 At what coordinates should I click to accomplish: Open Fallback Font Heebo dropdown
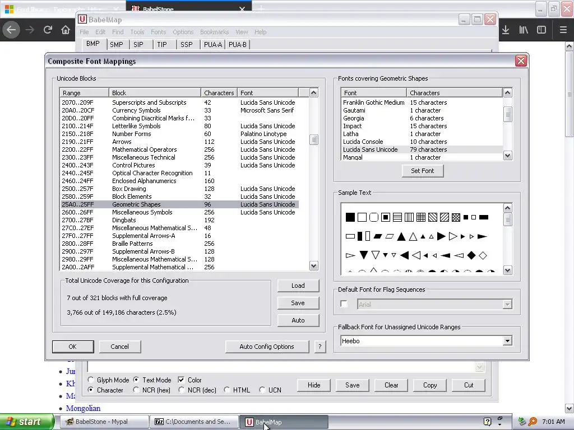click(x=507, y=341)
